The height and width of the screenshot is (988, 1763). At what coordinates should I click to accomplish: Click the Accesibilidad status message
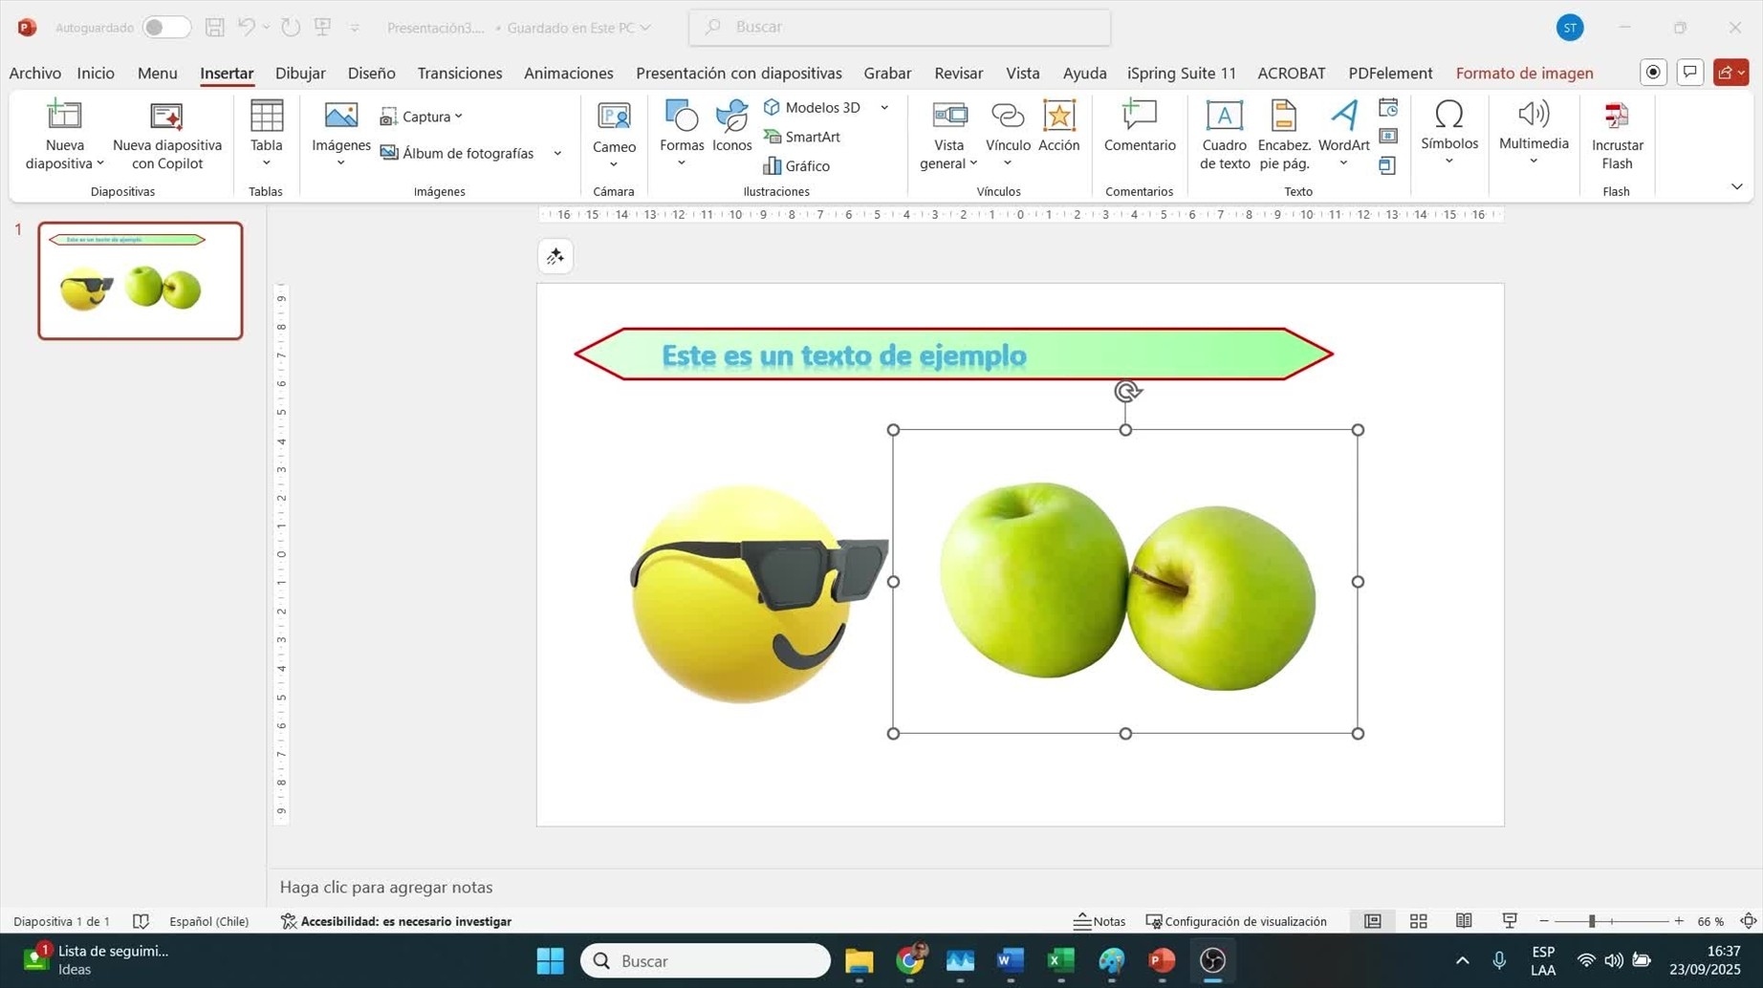point(396,921)
